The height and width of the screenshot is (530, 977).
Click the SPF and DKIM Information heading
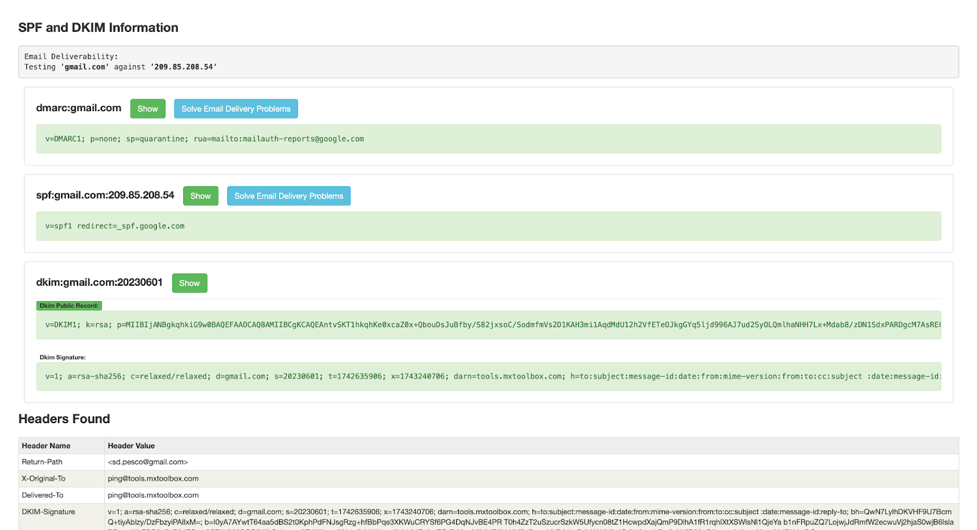tap(98, 27)
